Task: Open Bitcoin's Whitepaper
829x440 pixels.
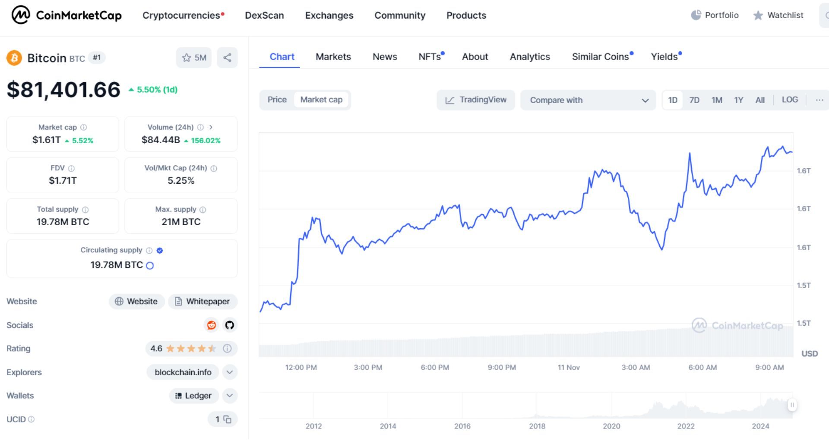Action: 203,302
